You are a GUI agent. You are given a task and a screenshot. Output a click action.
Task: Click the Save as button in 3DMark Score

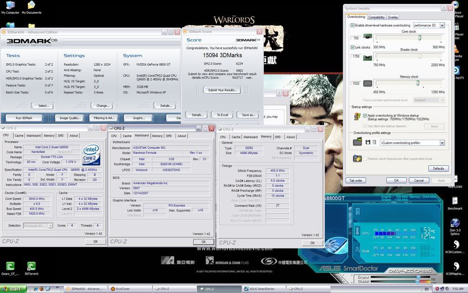pyautogui.click(x=248, y=115)
